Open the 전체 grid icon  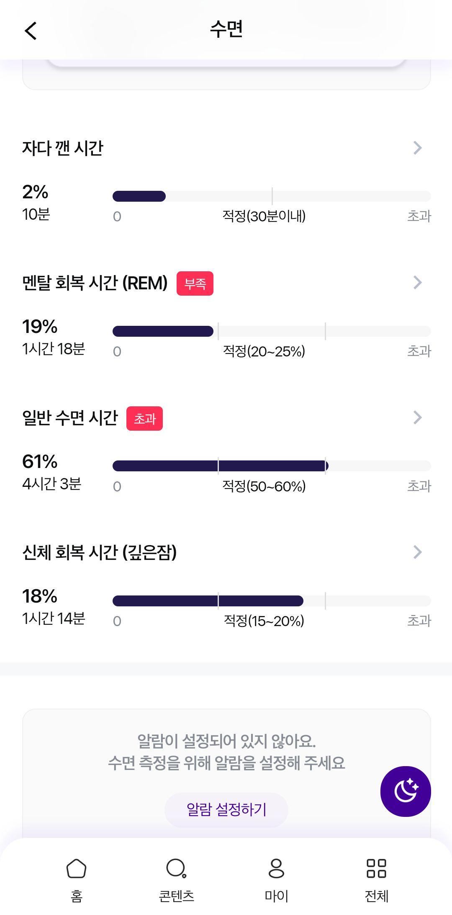[376, 868]
